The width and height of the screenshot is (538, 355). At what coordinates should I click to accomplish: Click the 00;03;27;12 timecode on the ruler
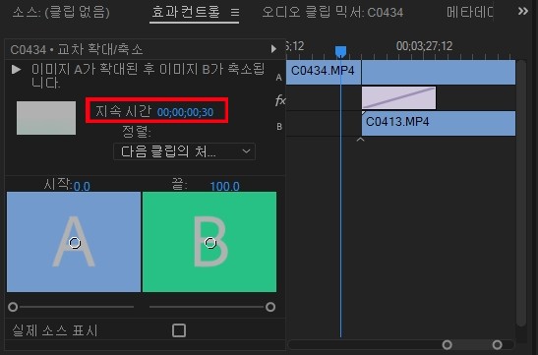pos(425,46)
